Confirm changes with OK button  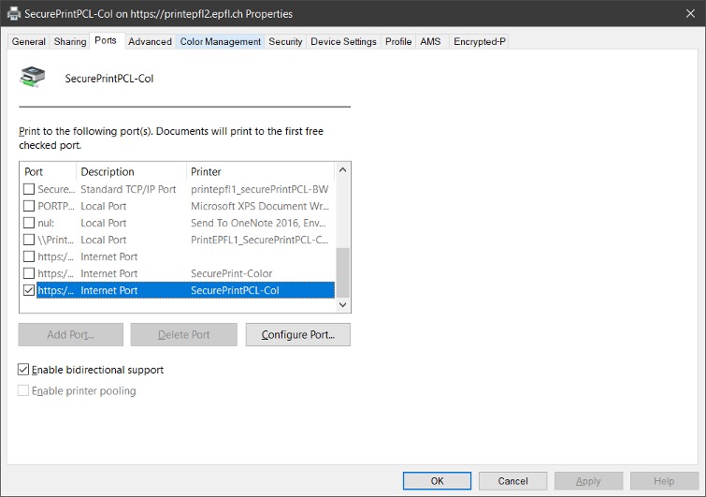point(437,481)
